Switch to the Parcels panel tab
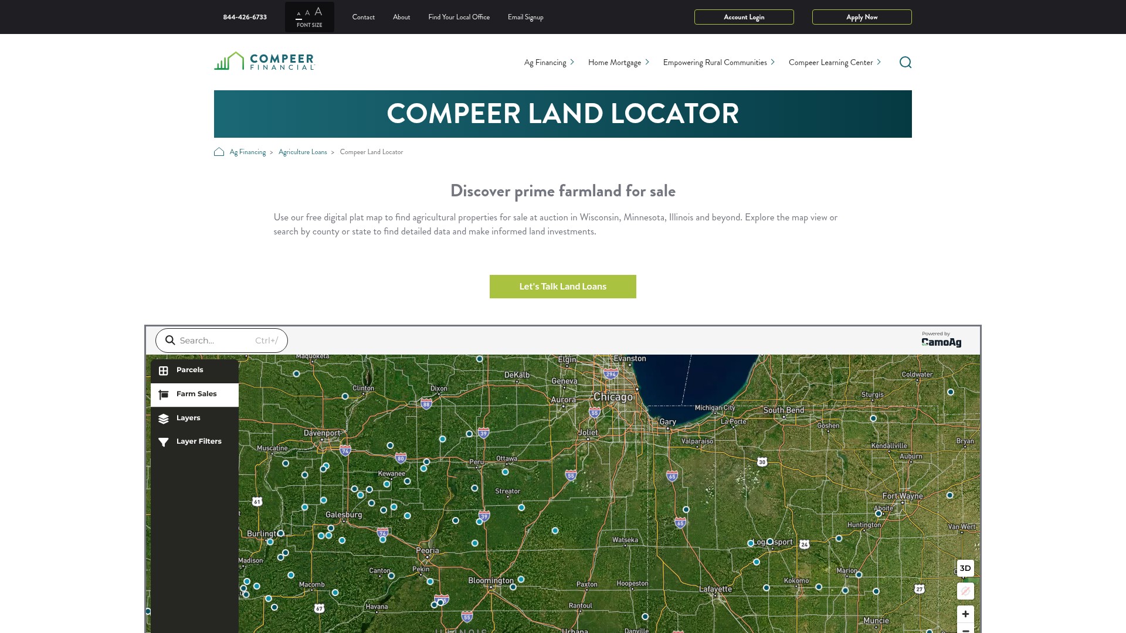 (195, 370)
